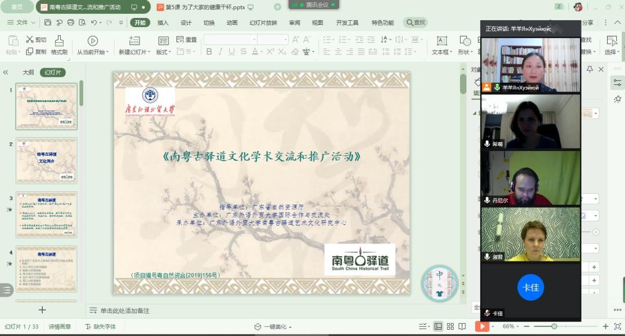Viewport: 625px width, 336px height.
Task: Expand the 新建幻灯片 new slide dropdown
Action: [x=134, y=52]
